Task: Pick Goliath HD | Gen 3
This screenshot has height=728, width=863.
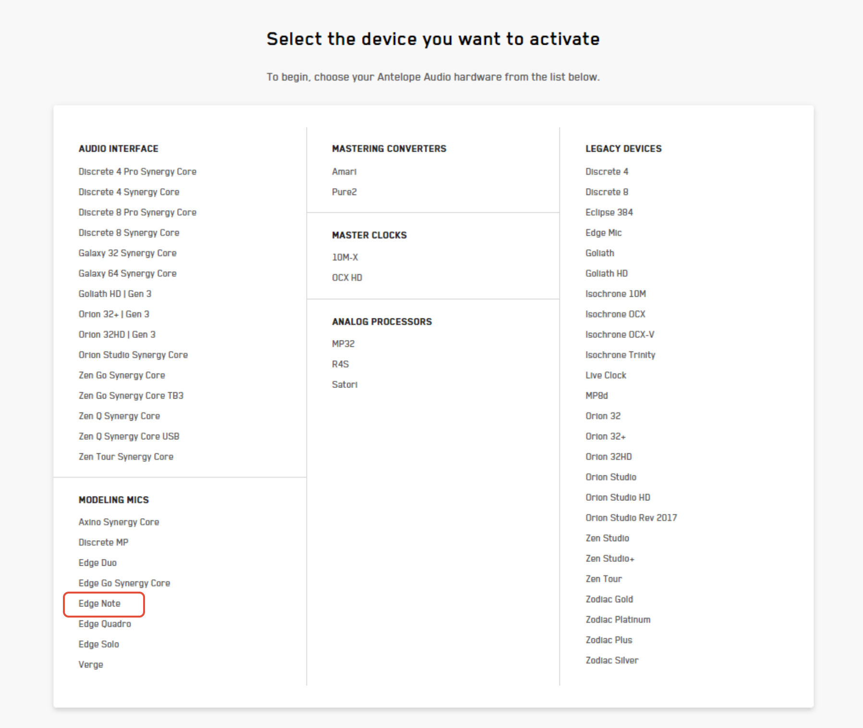Action: click(115, 294)
